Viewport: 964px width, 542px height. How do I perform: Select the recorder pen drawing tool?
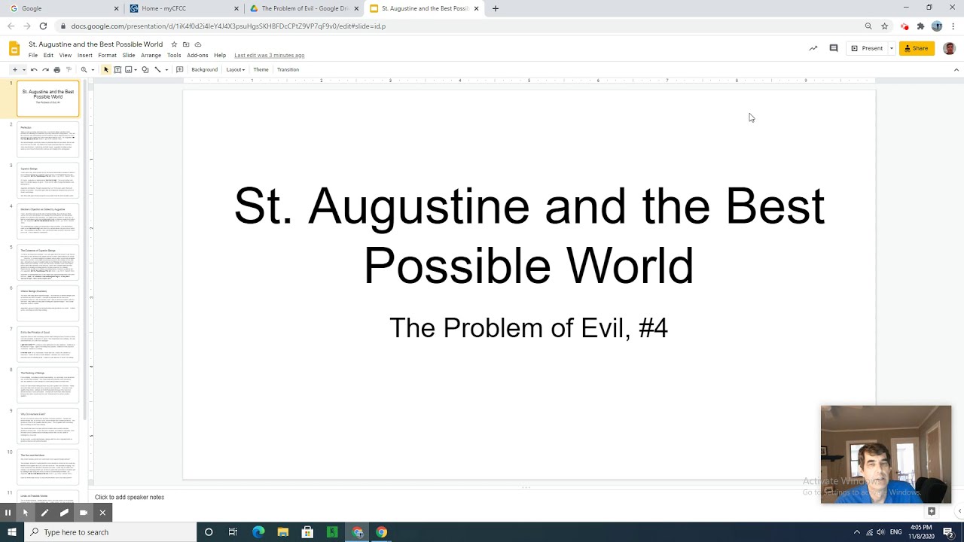point(44,513)
